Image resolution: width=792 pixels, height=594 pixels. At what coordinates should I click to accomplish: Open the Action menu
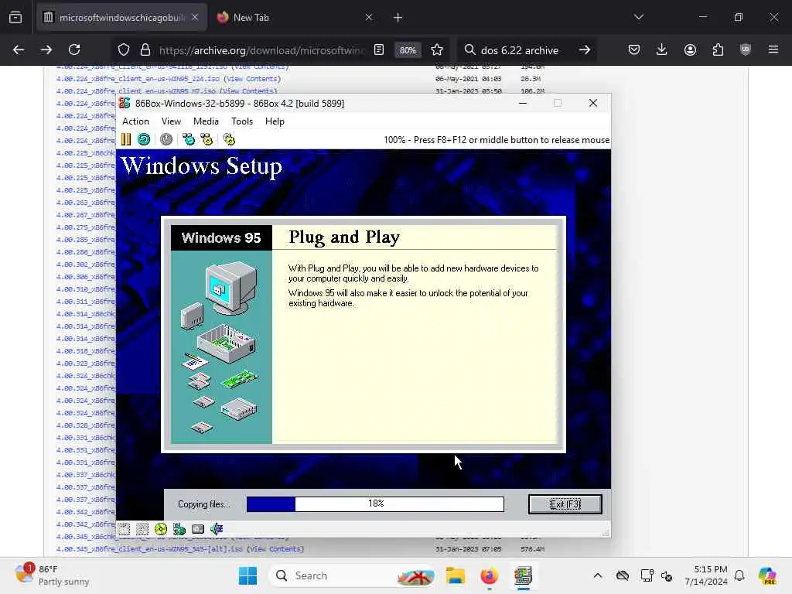click(x=135, y=121)
